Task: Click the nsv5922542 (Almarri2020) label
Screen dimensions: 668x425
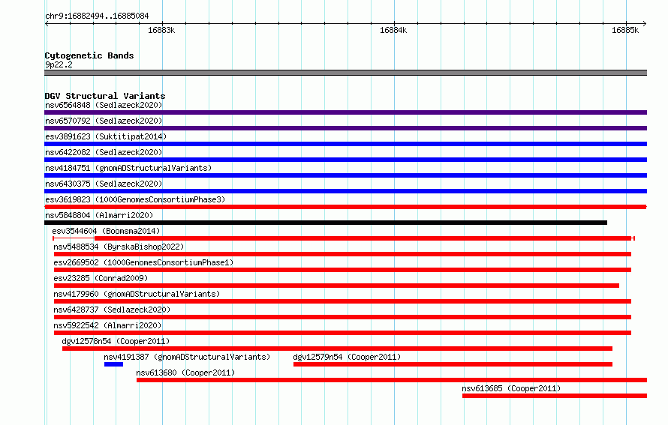Action: [108, 325]
